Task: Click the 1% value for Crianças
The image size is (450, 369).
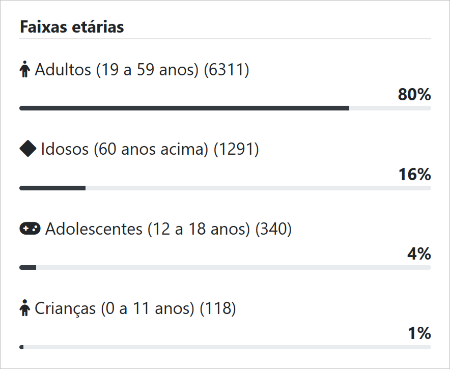Action: coord(419,334)
